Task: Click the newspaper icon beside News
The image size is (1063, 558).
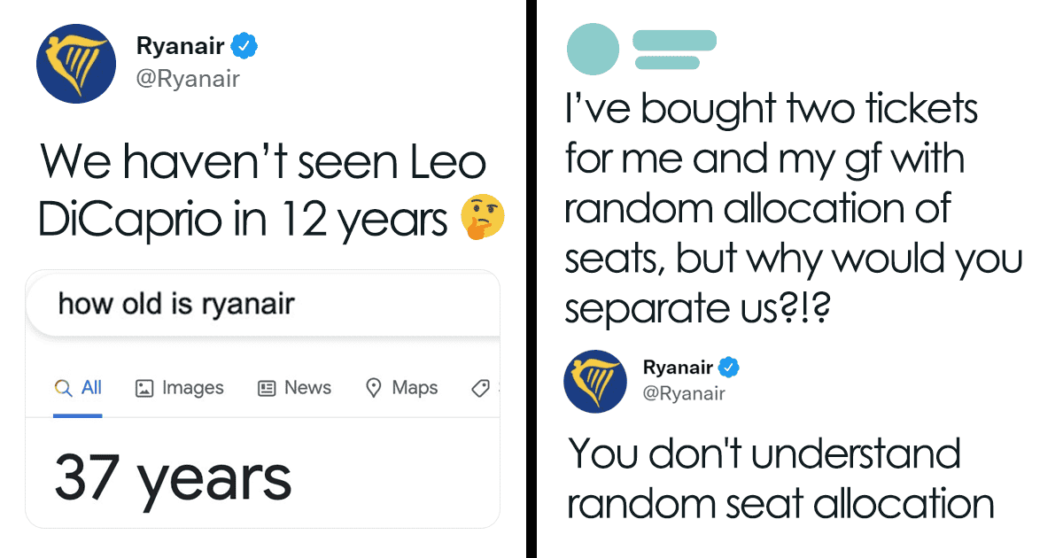Action: 266,388
